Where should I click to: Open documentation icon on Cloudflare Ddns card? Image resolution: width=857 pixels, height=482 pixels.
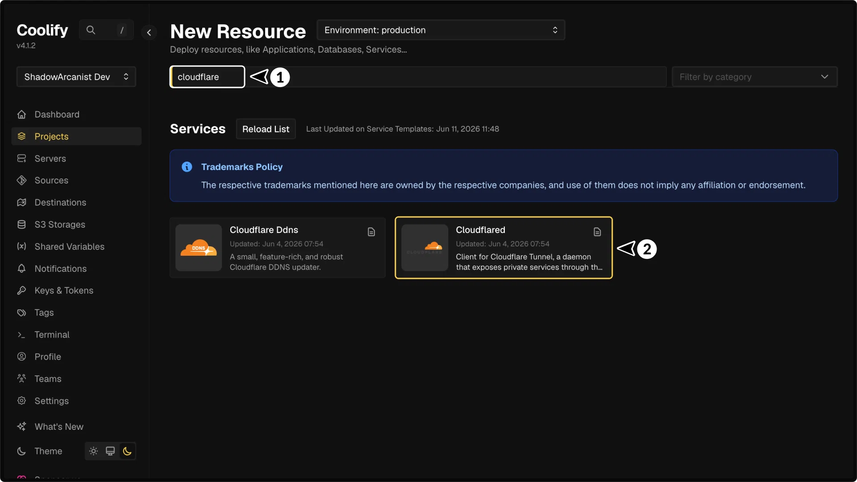pyautogui.click(x=371, y=232)
